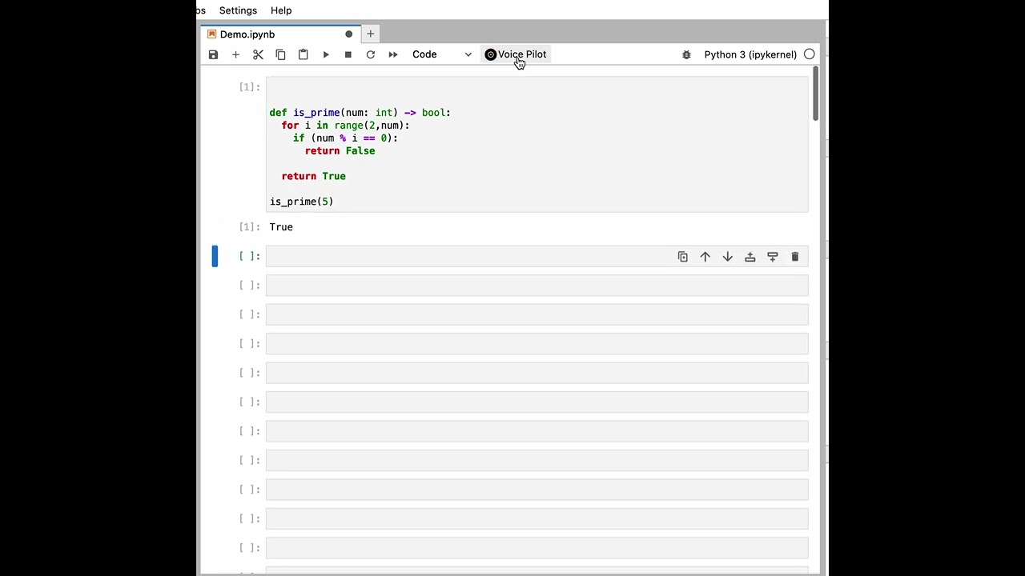Cut selected cell with scissors icon
Image resolution: width=1025 pixels, height=576 pixels.
[x=258, y=54]
